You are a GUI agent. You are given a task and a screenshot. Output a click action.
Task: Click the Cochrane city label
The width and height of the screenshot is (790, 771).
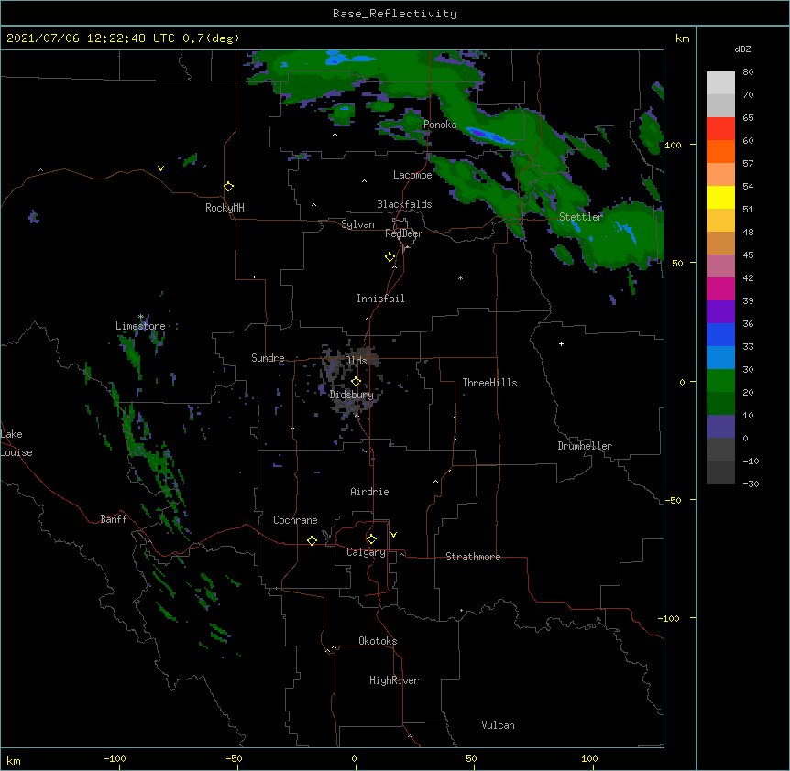pyautogui.click(x=295, y=520)
